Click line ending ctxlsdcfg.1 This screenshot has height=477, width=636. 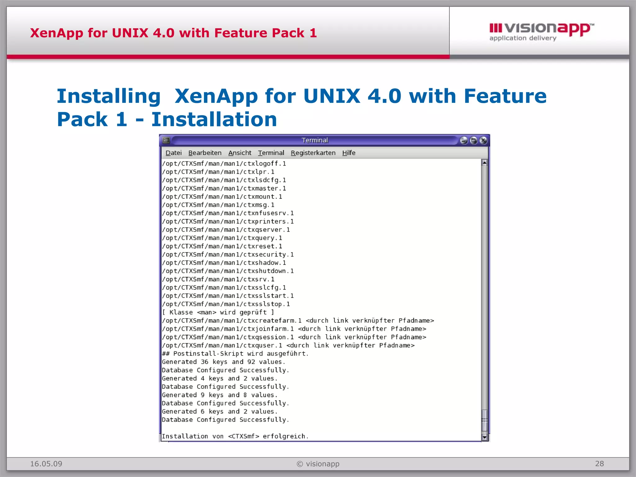click(224, 180)
